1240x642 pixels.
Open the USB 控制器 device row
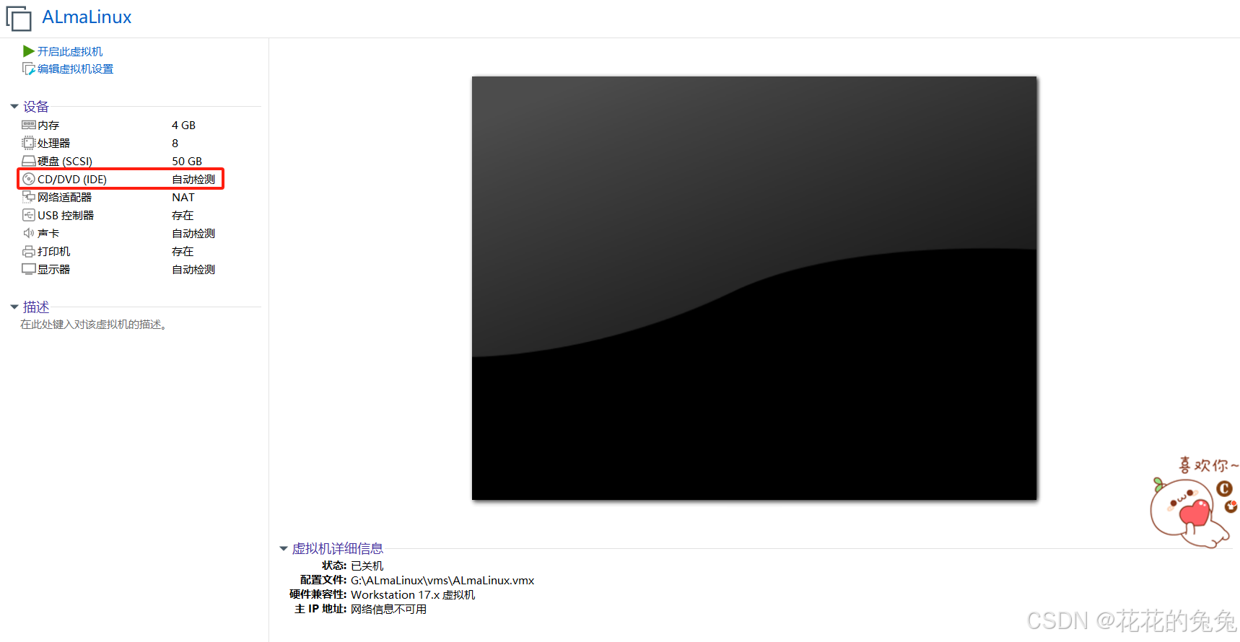coord(120,215)
